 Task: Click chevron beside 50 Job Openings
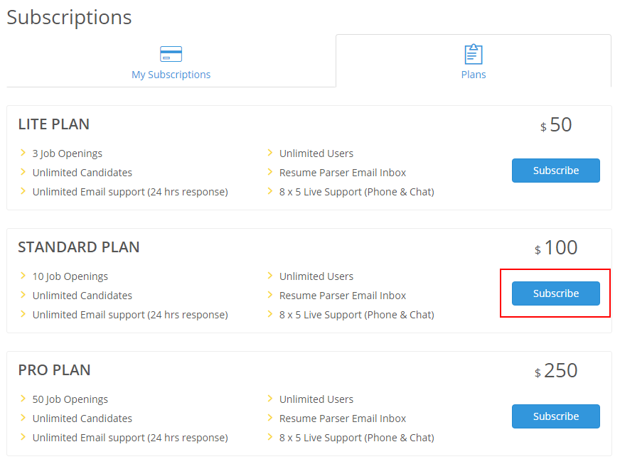tap(23, 399)
